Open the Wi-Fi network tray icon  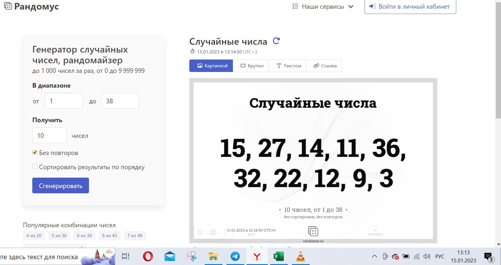[x=417, y=256]
